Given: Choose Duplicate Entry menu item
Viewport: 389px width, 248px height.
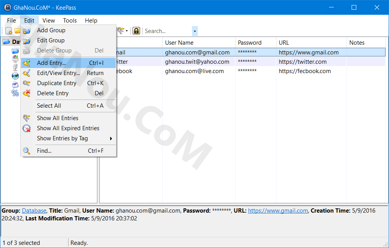Looking at the screenshot, I should (x=69, y=83).
